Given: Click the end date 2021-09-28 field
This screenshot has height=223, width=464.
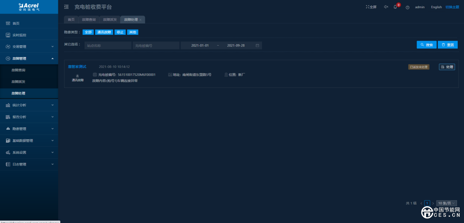Looking at the screenshot, I should tap(236, 45).
